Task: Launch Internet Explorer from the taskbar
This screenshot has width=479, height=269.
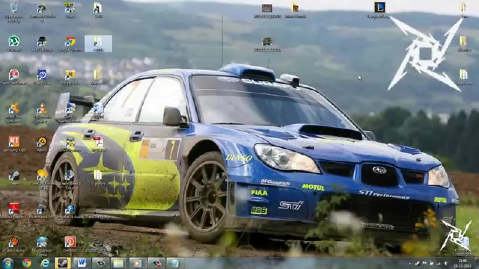Action: pyautogui.click(x=45, y=263)
